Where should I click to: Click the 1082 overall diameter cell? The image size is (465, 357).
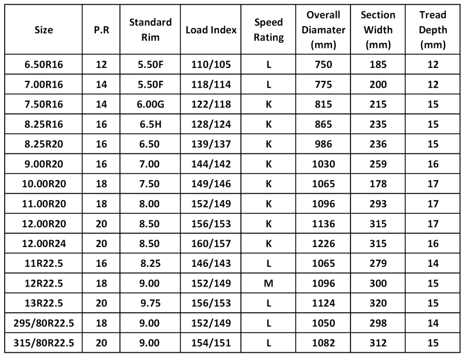coord(323,343)
